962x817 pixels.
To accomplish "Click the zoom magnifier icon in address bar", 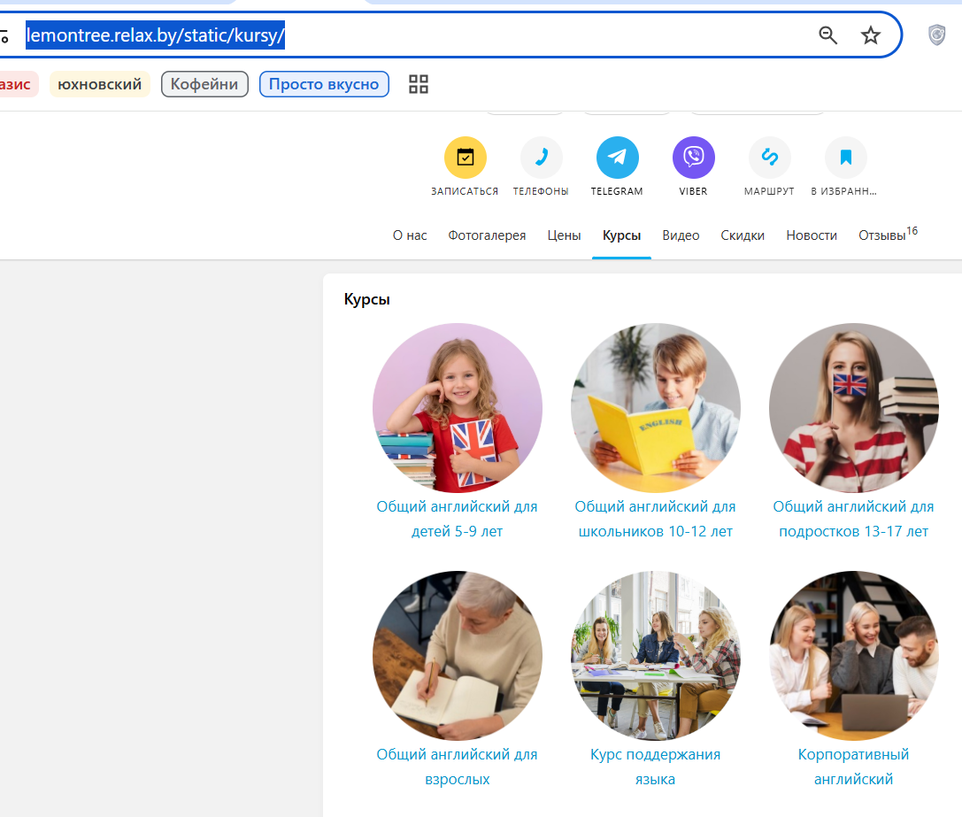I will tap(827, 35).
